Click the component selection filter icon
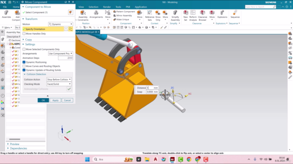 pyautogui.click(x=71, y=12)
